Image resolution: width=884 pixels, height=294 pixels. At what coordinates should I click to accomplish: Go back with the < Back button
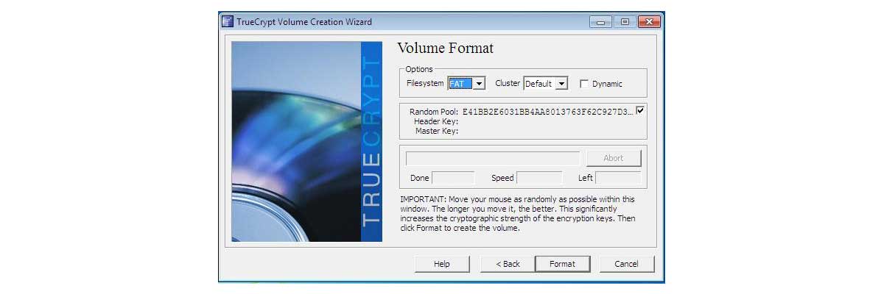pos(508,264)
